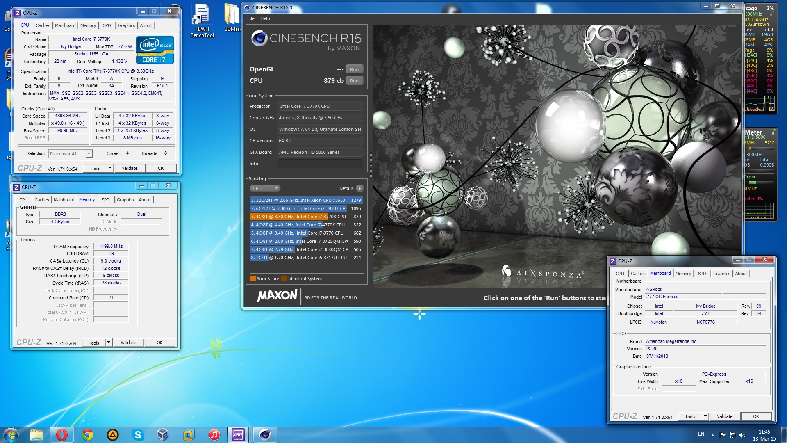The width and height of the screenshot is (787, 443).
Task: Switch to SPD tab in Memory CPU-Z window
Action: pos(106,200)
